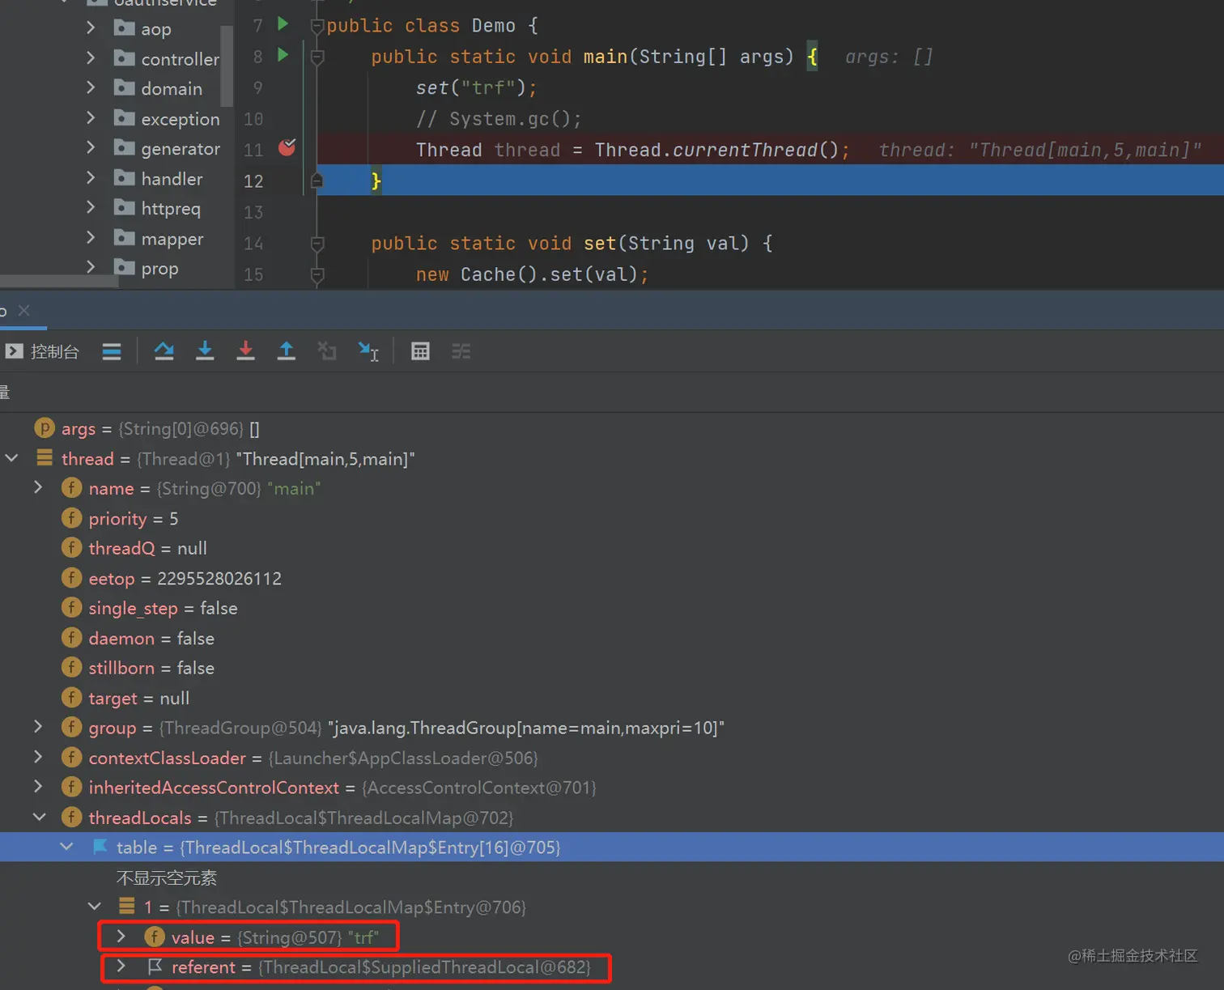Click the fold end marker on line 12
1224x990 pixels.
coord(317,180)
